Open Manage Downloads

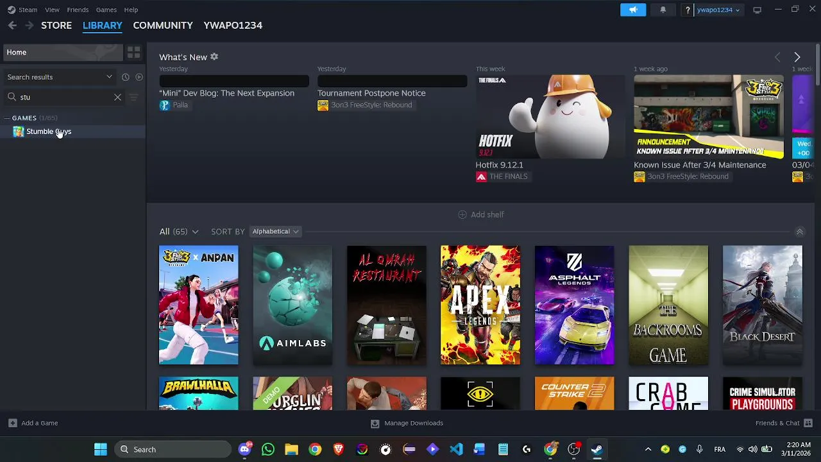[407, 423]
